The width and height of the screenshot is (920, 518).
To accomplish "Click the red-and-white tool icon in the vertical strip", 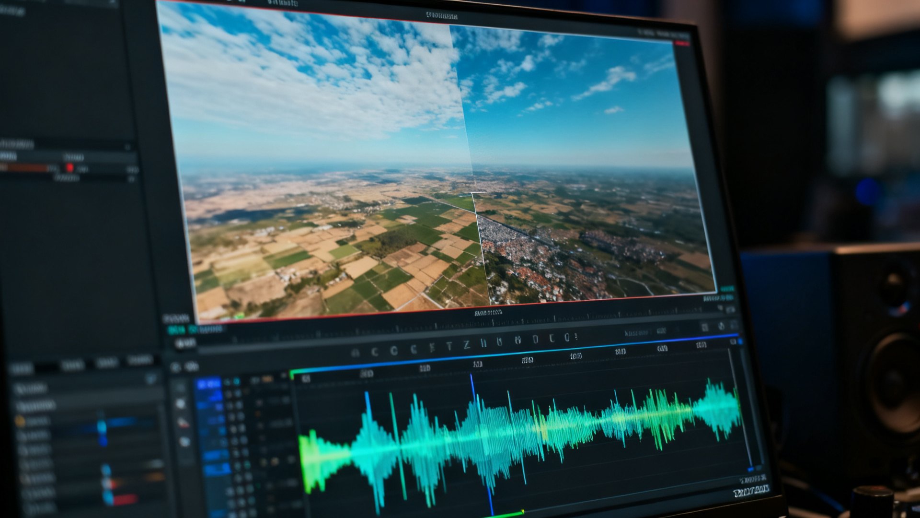I will (183, 423).
